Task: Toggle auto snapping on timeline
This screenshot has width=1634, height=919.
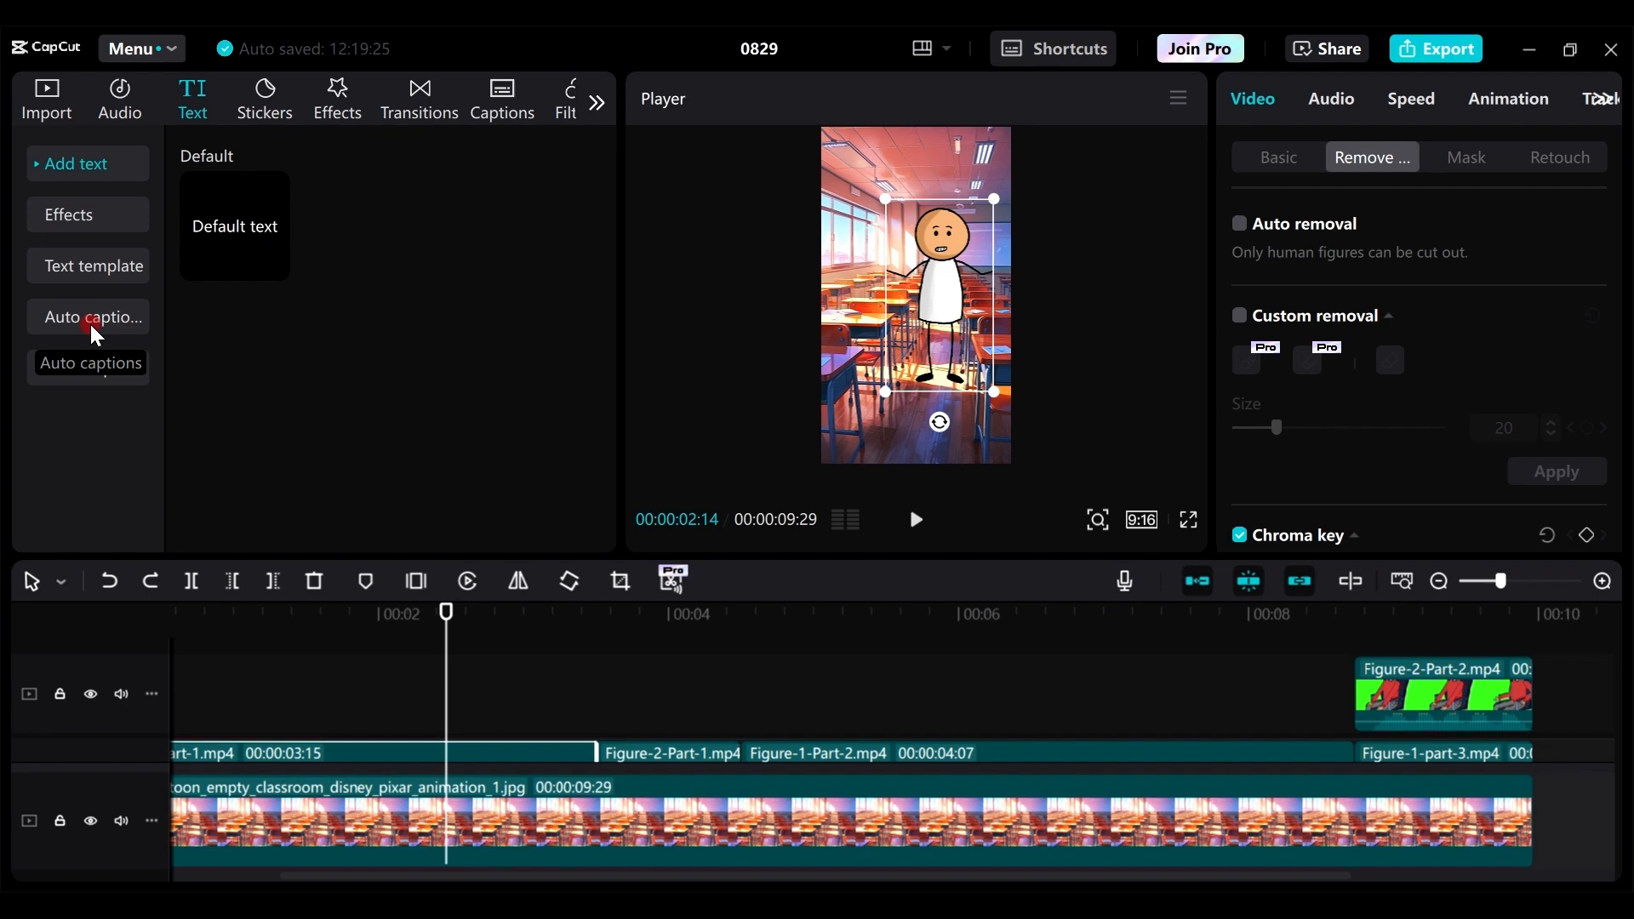Action: click(x=1248, y=581)
